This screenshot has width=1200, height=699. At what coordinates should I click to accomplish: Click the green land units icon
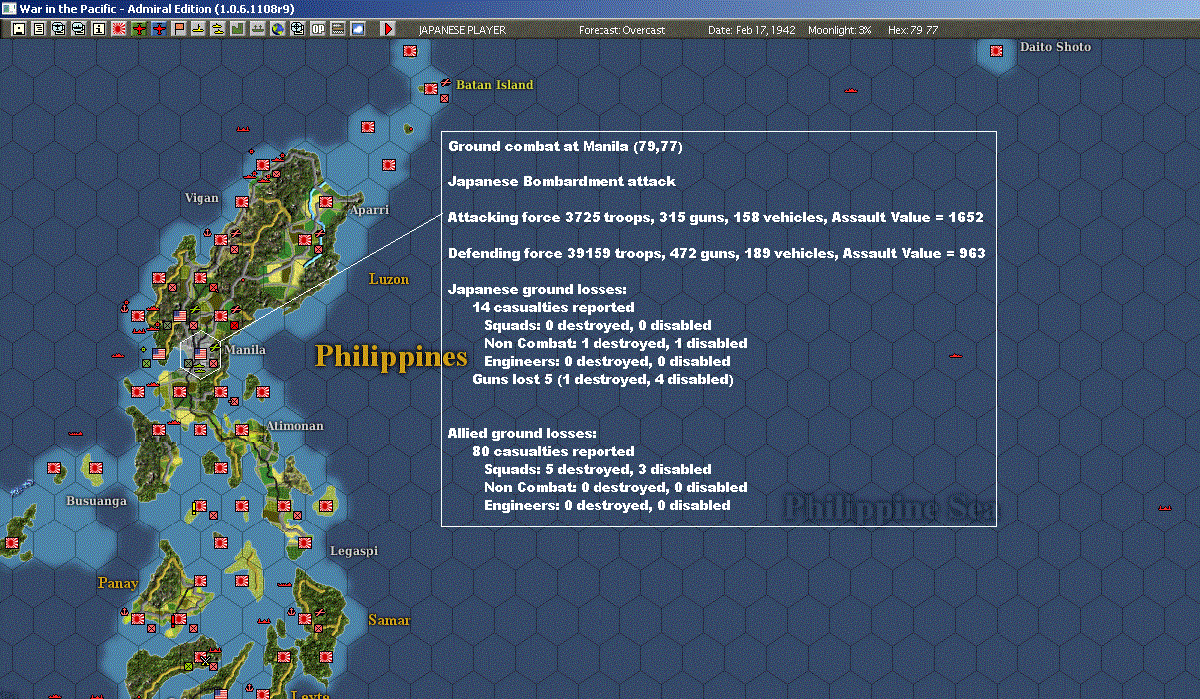click(237, 30)
